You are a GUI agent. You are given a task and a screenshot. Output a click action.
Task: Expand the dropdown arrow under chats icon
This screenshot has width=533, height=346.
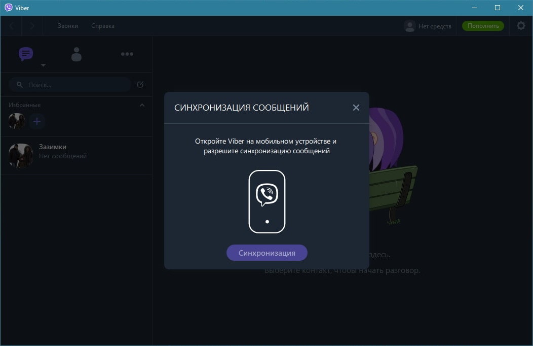coord(43,65)
